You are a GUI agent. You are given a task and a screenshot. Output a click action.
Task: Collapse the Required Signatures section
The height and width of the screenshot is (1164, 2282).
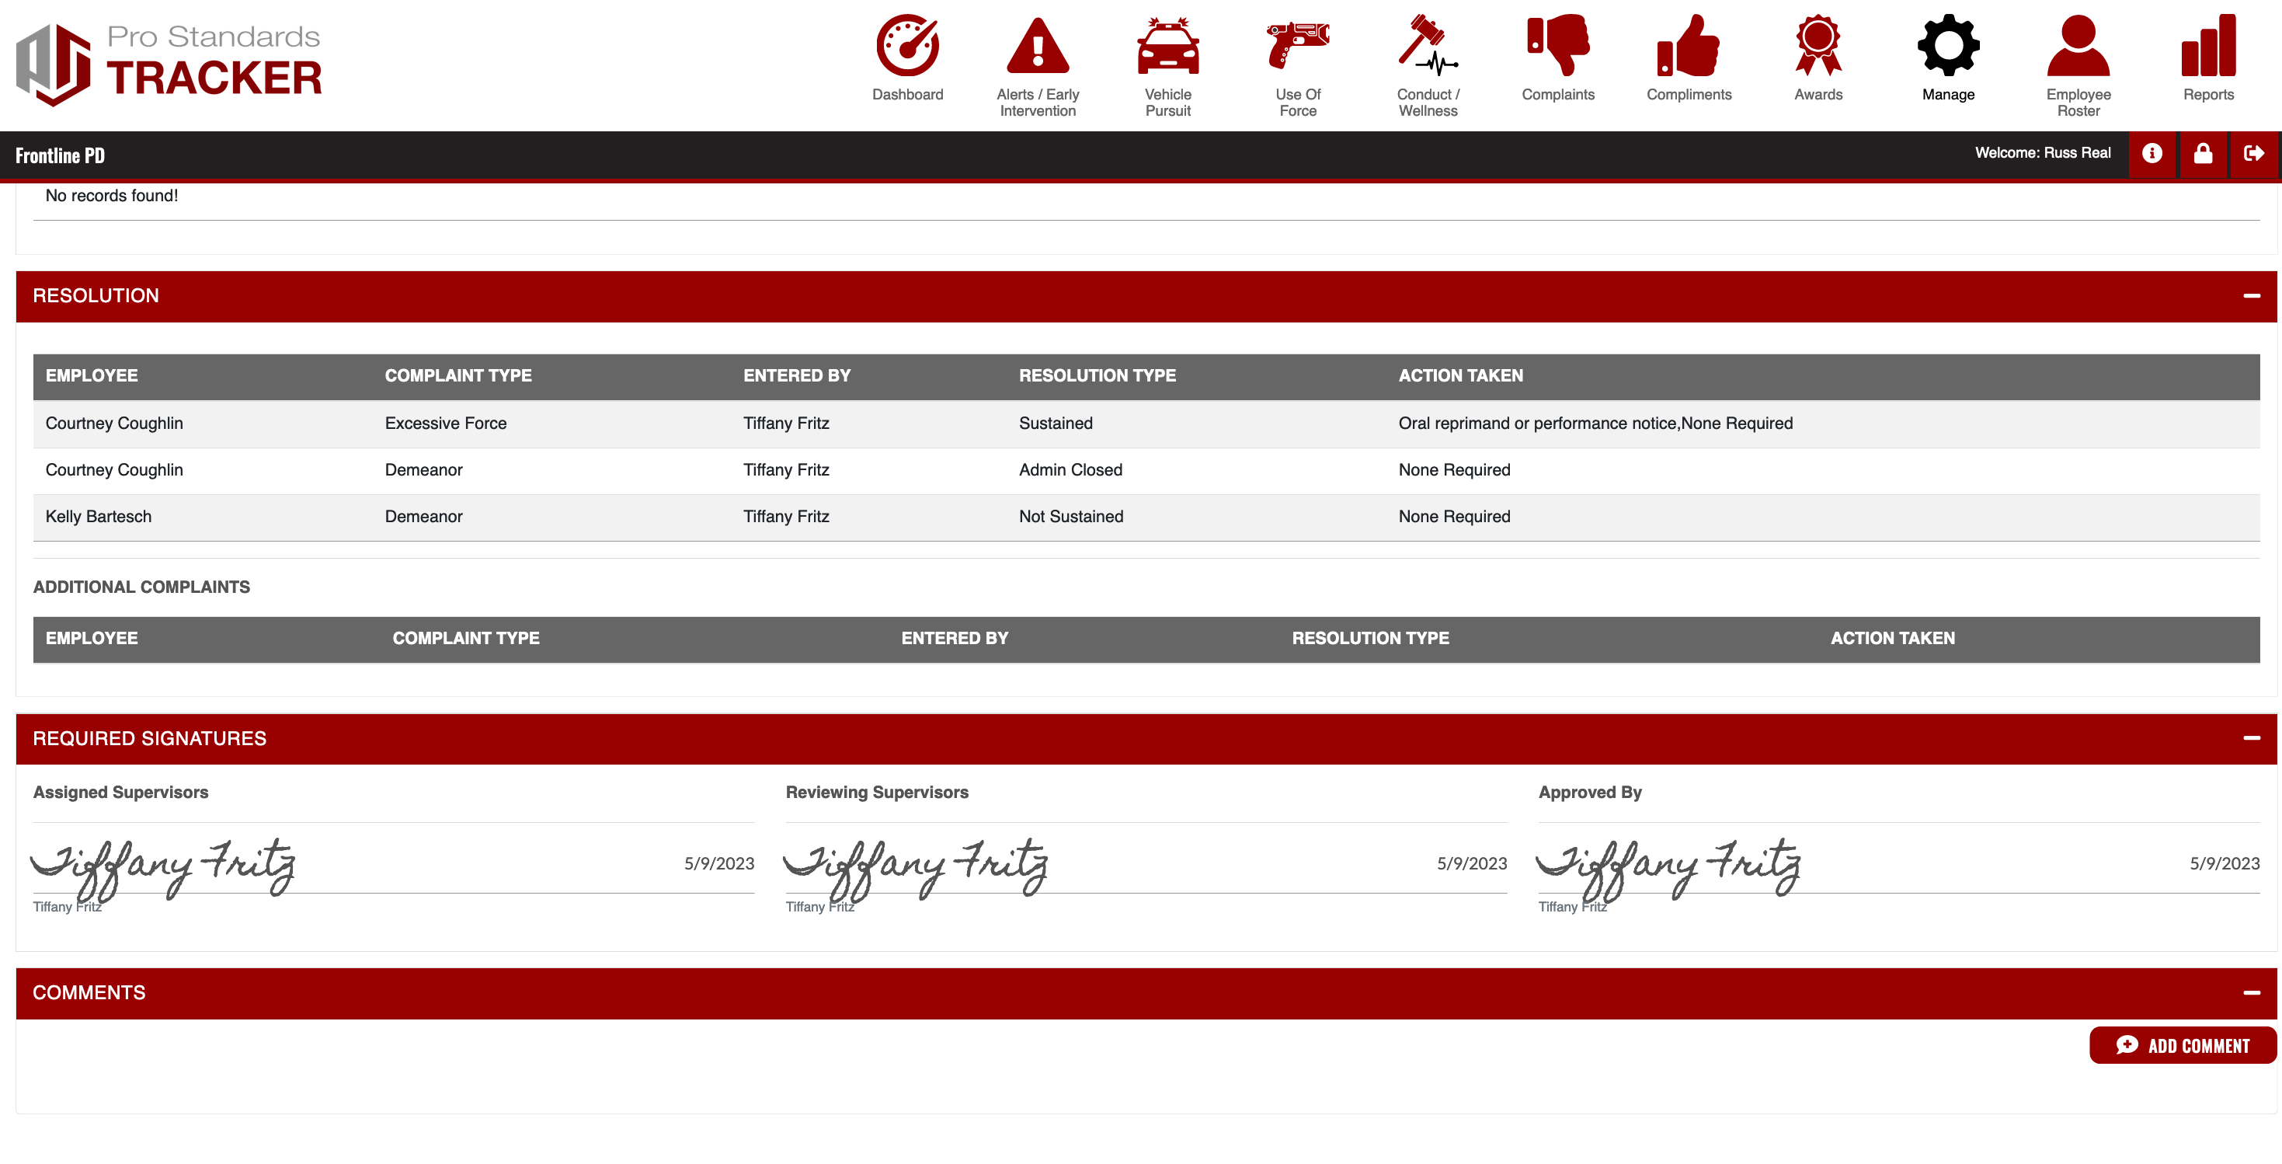[x=2251, y=738]
